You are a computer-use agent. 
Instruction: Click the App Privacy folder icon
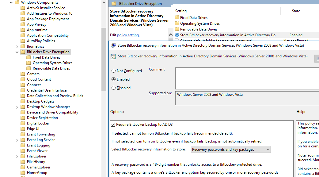[23, 24]
